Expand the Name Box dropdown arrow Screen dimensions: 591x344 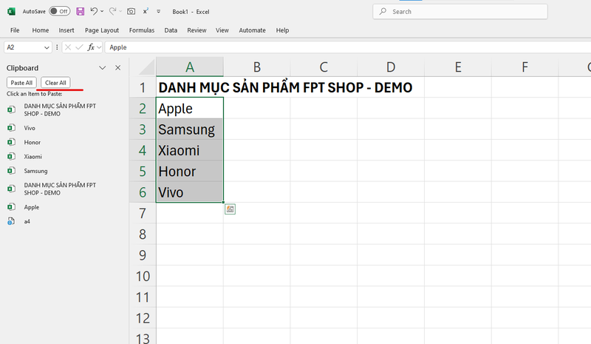(47, 47)
